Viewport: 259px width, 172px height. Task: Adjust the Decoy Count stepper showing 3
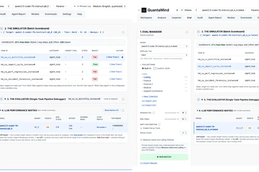[184, 133]
